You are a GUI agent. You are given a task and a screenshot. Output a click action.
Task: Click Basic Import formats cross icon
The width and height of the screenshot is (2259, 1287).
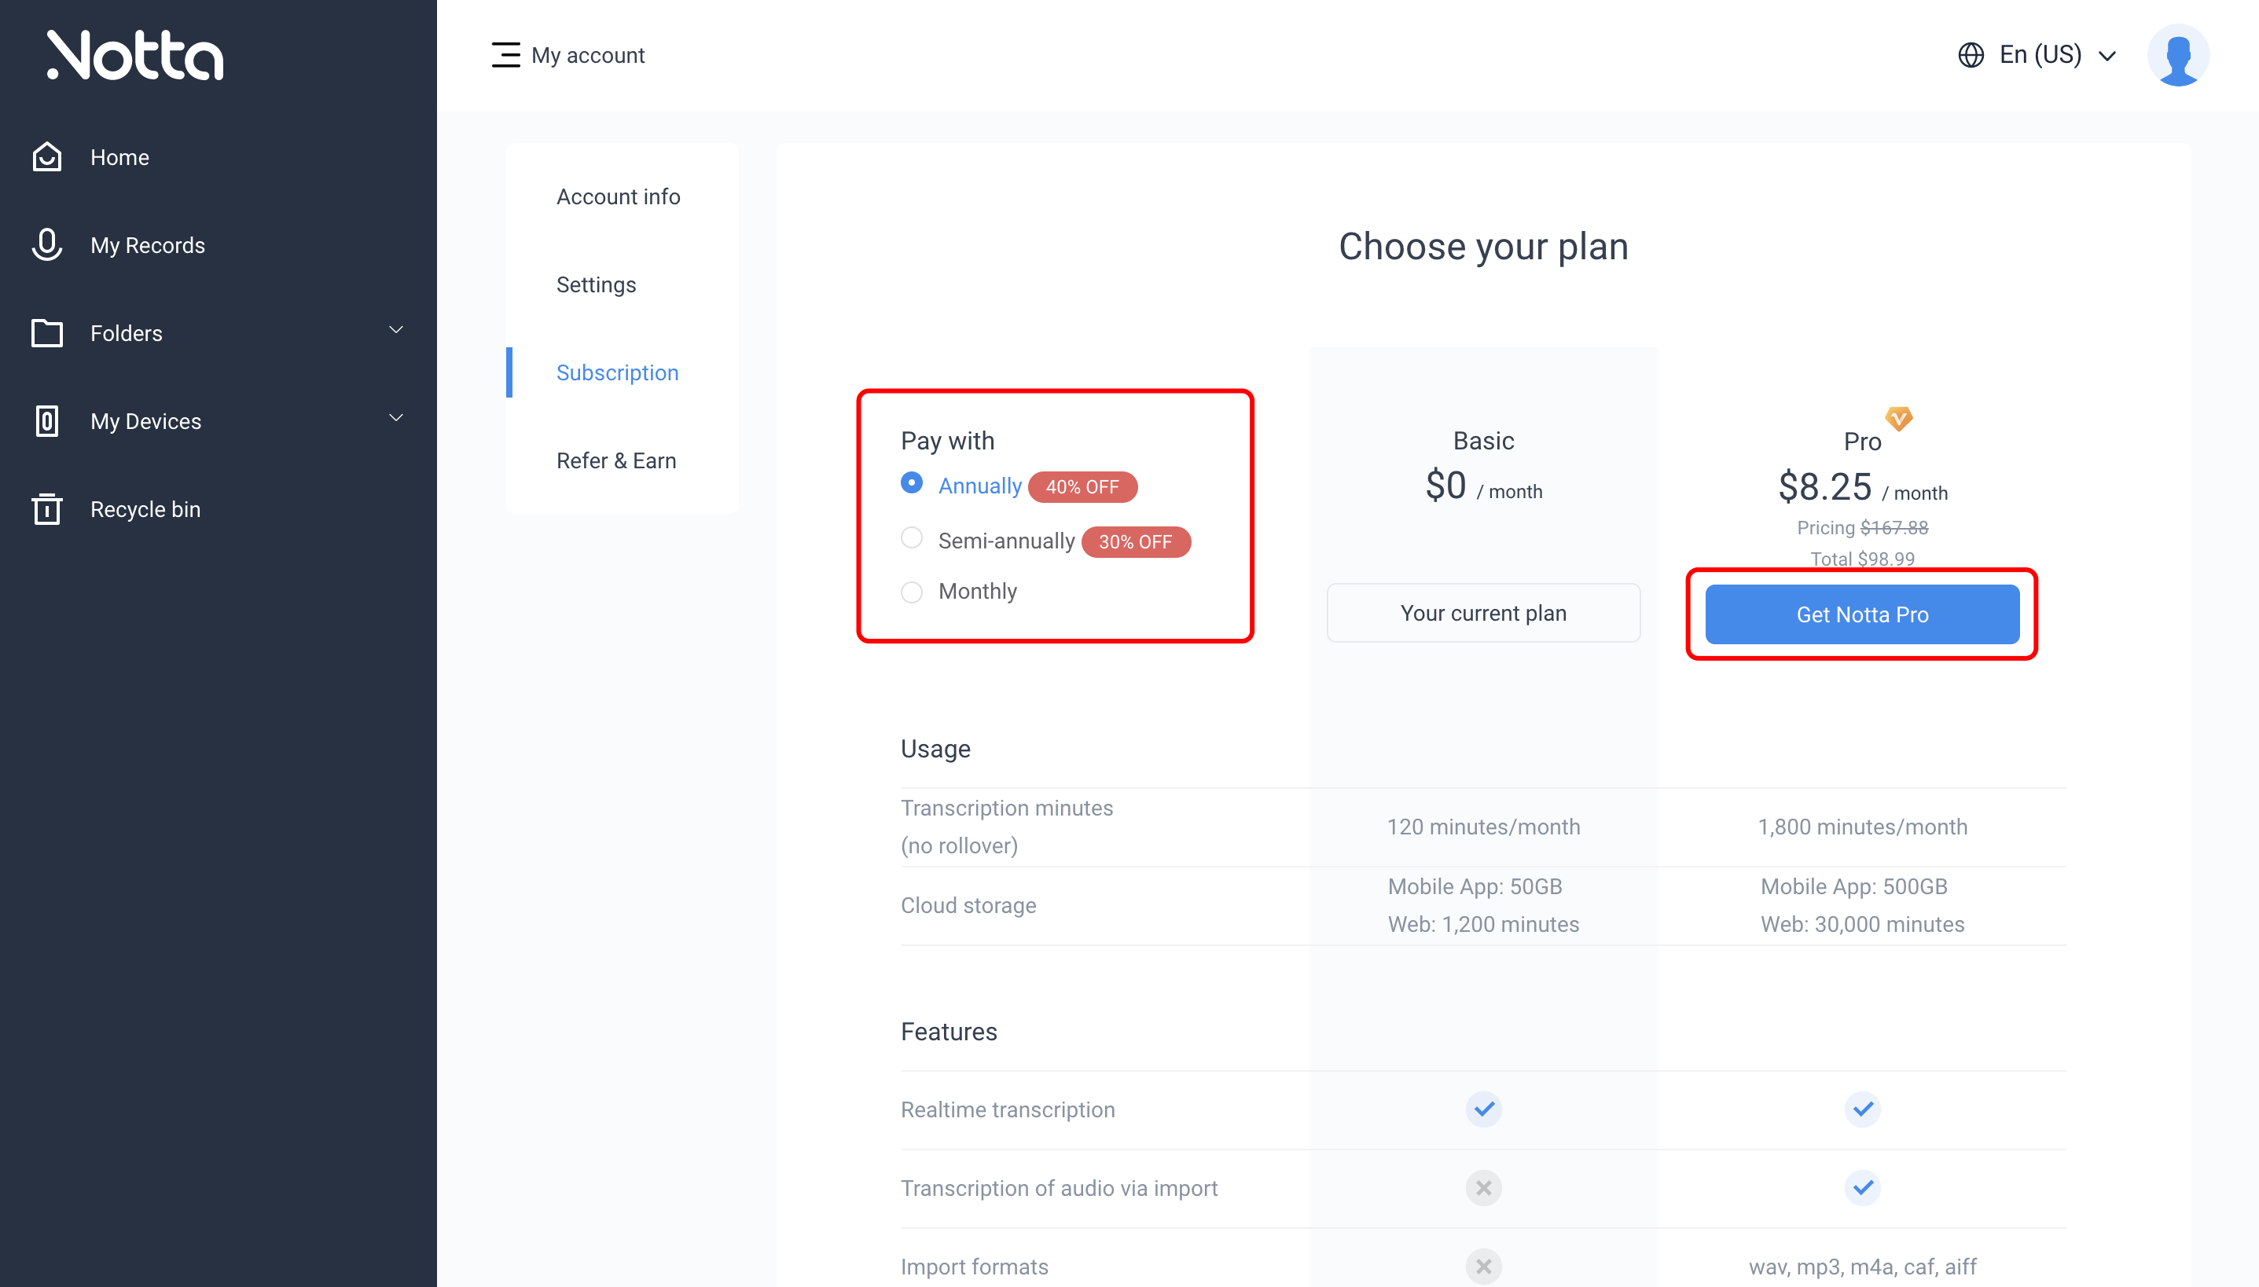pyautogui.click(x=1484, y=1266)
